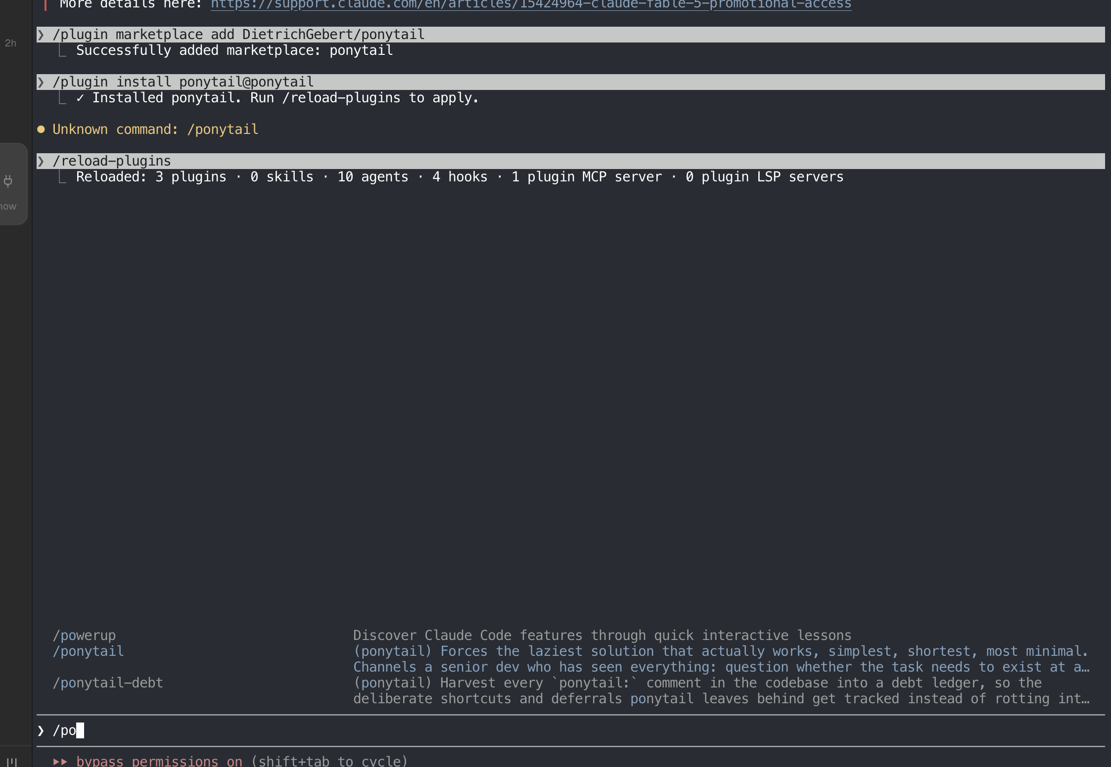
Task: Click the double-arrow icon before bypass permissions
Action: tap(60, 762)
